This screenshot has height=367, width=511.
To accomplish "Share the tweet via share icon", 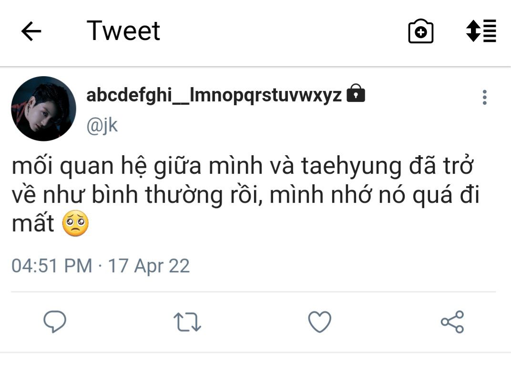I will 452,322.
